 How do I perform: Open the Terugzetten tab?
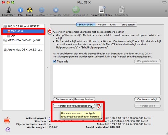coord(128,25)
